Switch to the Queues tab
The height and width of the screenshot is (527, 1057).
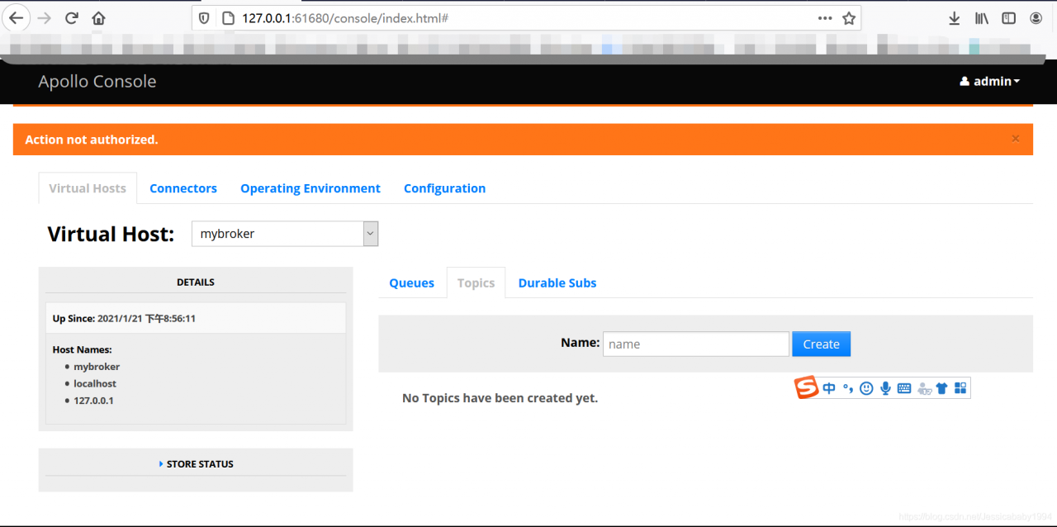click(x=411, y=282)
